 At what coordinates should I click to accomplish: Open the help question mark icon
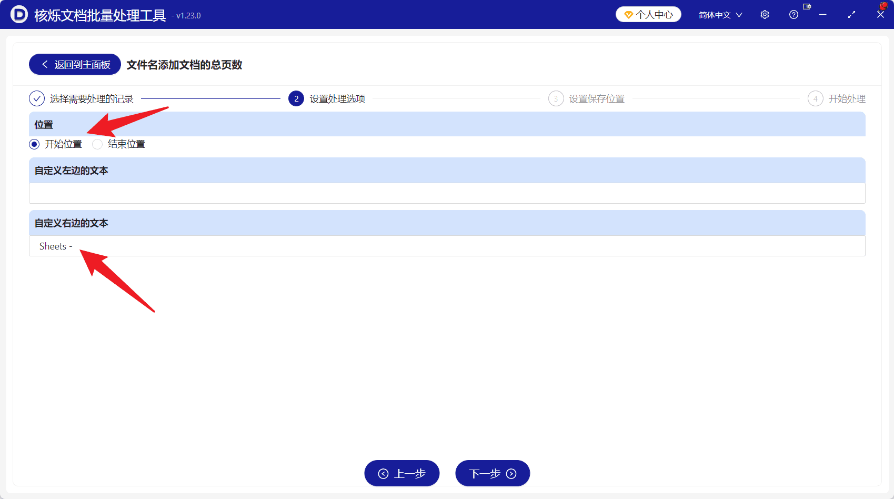(793, 15)
